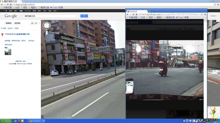This screenshot has height=123, width=220.
Task: Switch to the Facebook tab
Action: point(137,11)
